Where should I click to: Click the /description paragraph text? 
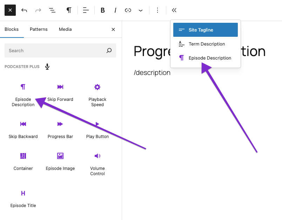pyautogui.click(x=152, y=73)
